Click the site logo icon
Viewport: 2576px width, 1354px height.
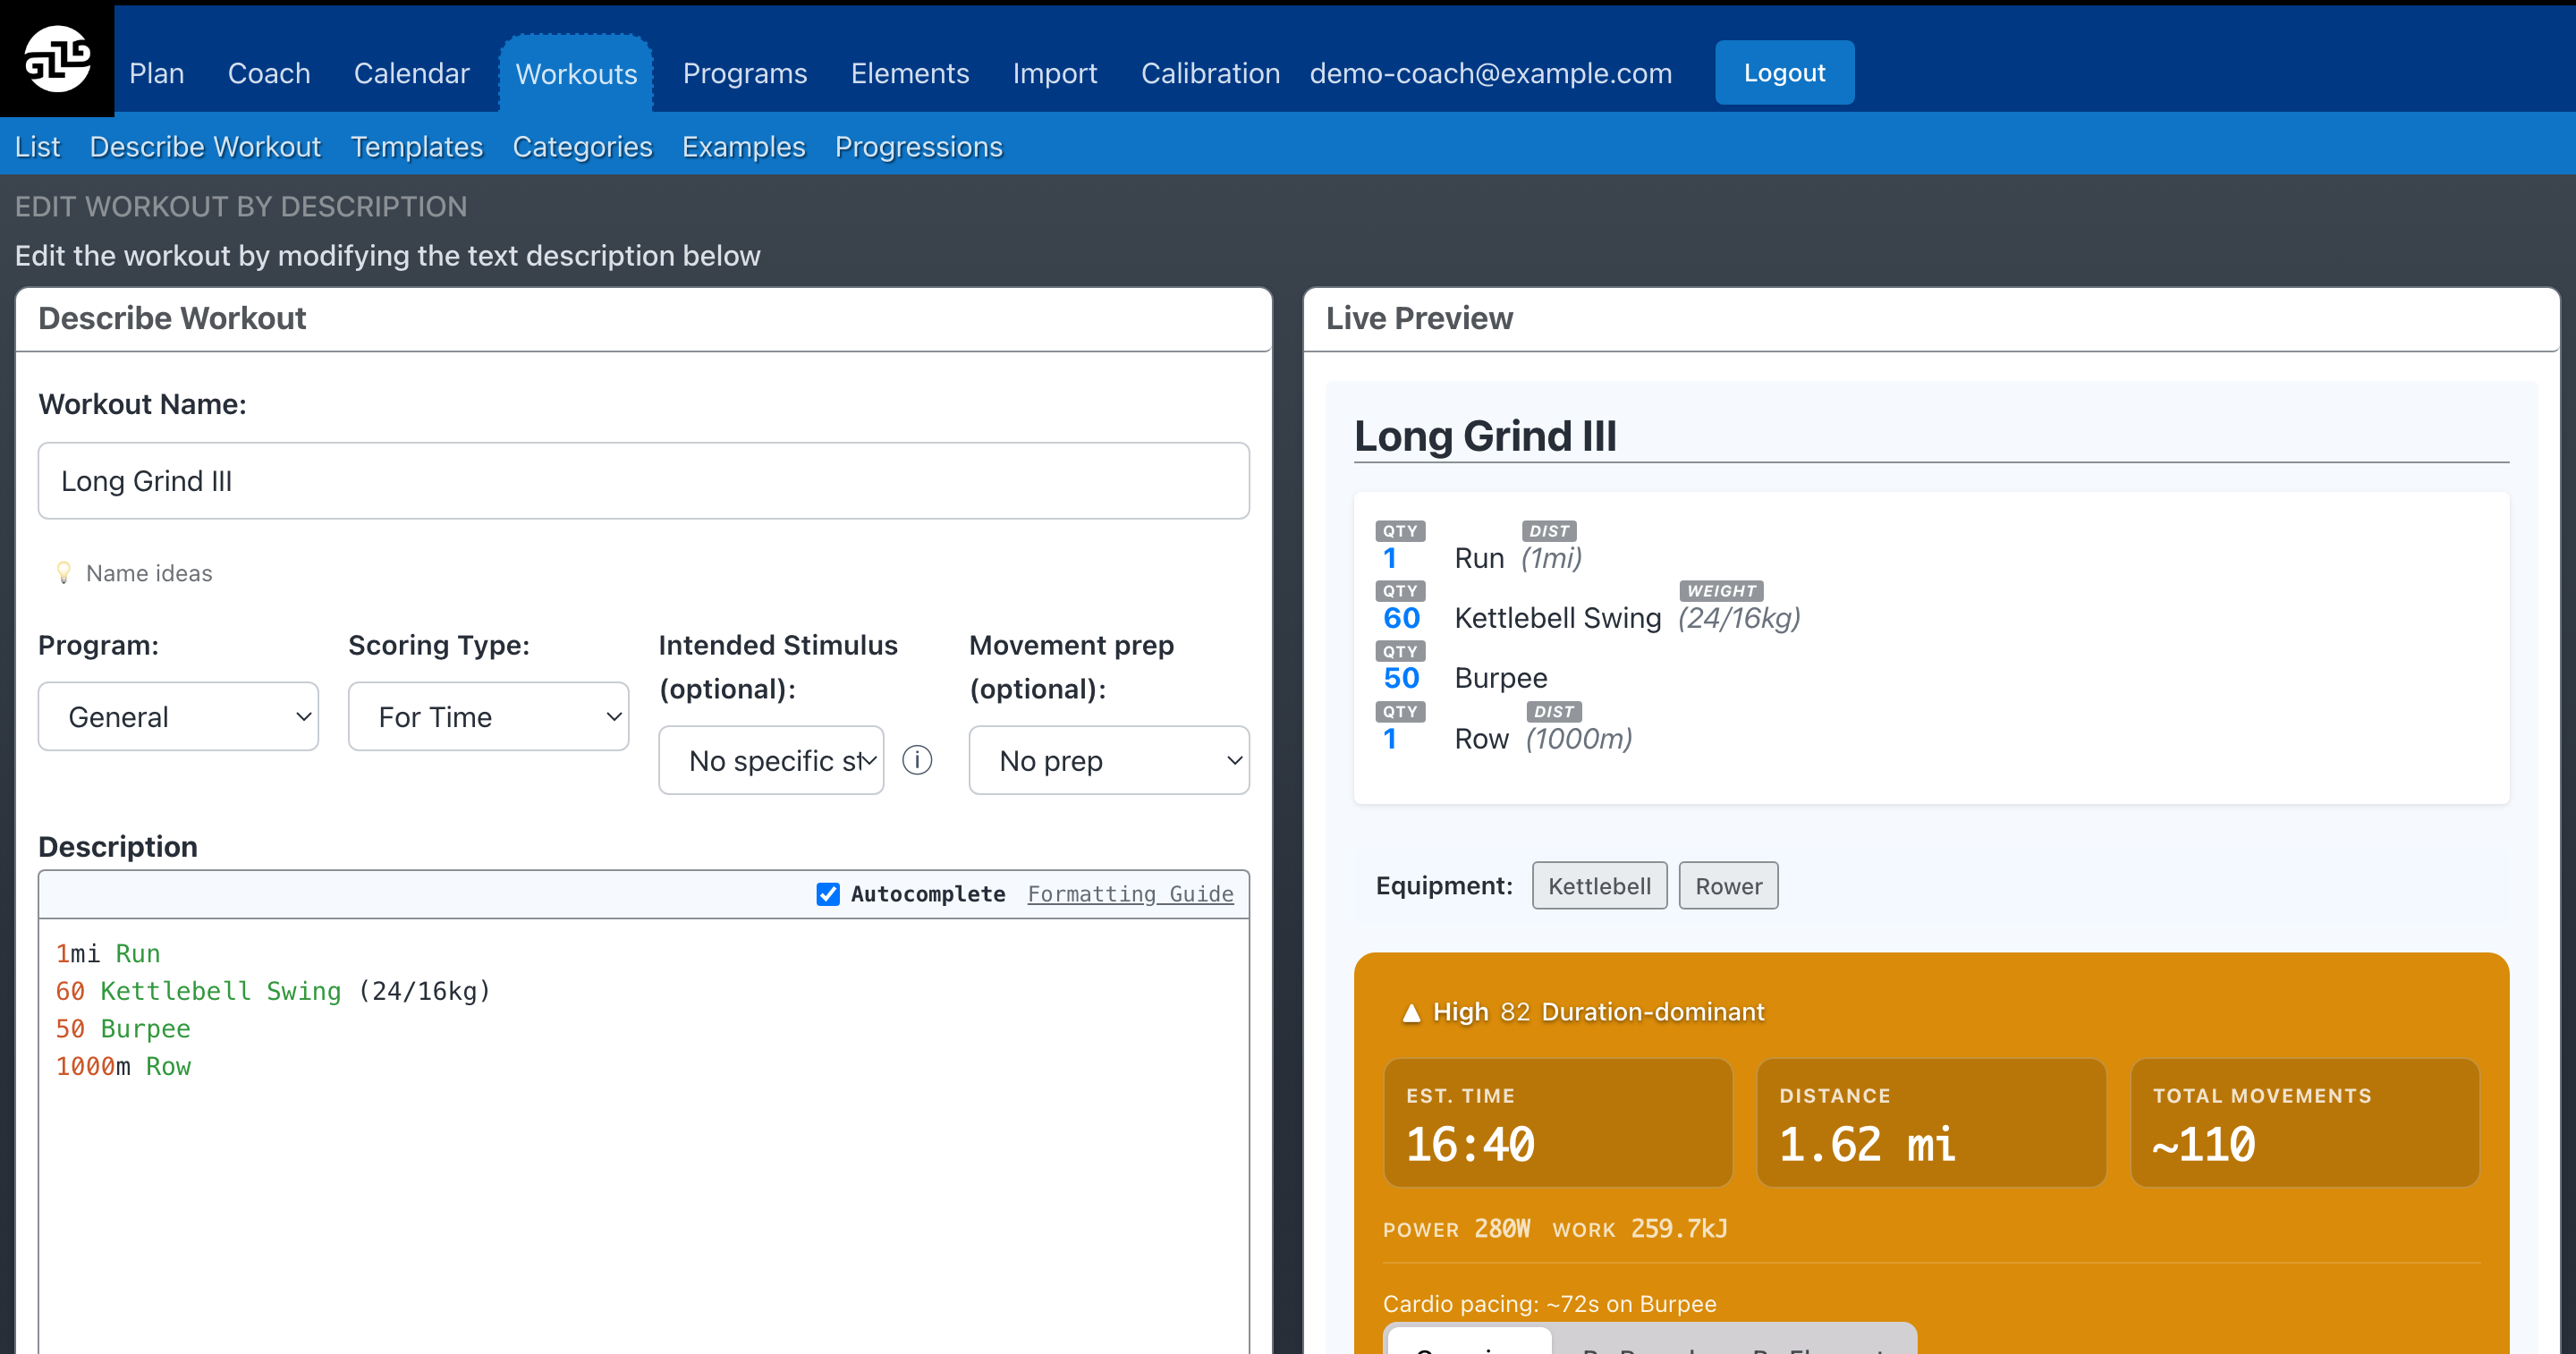[x=57, y=58]
